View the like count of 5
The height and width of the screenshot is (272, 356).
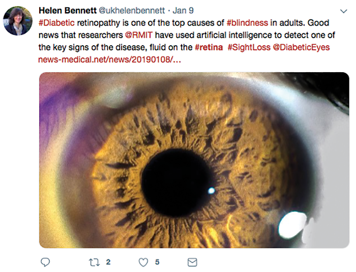(157, 262)
